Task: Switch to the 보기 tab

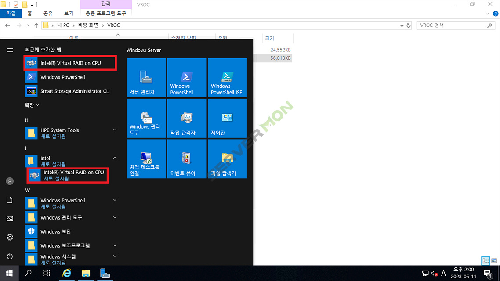Action: coord(69,13)
